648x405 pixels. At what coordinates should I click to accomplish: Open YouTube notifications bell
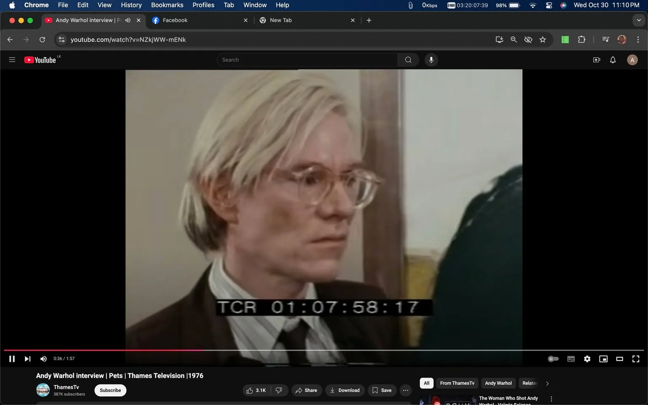tap(612, 59)
